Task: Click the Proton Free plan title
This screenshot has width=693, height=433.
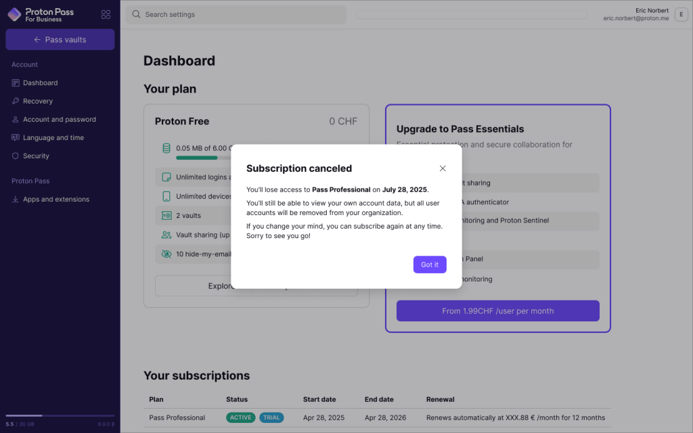Action: click(x=182, y=121)
